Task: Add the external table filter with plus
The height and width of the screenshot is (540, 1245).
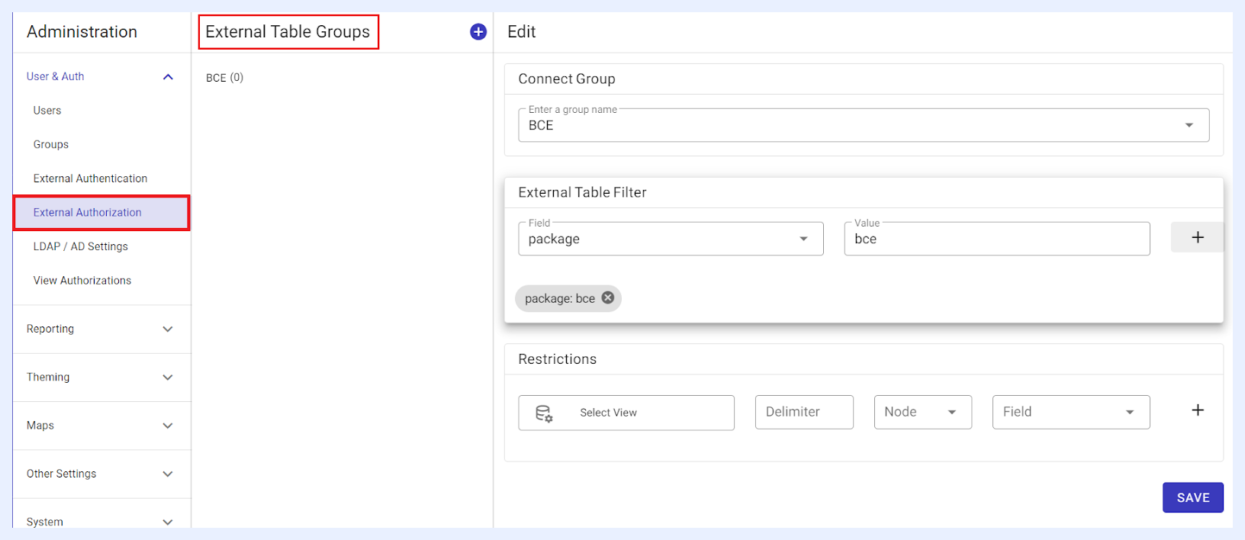Action: 1198,237
